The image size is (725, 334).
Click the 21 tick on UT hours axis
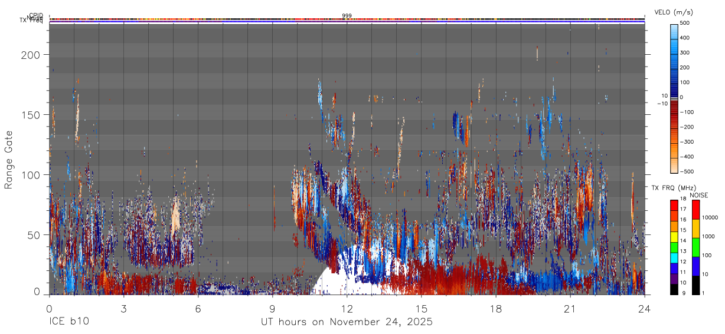click(x=570, y=309)
